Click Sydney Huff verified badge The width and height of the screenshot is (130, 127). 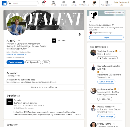point(110,124)
